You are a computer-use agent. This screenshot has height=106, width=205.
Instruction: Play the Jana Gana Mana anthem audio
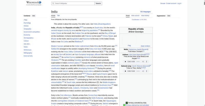[x=126, y=61]
